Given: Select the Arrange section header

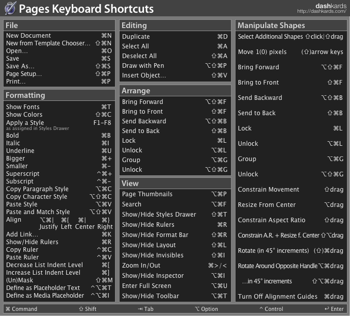Looking at the screenshot, I should 175,91.
